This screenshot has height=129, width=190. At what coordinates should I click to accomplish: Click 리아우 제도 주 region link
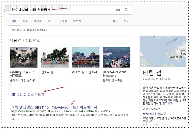tap(158, 114)
